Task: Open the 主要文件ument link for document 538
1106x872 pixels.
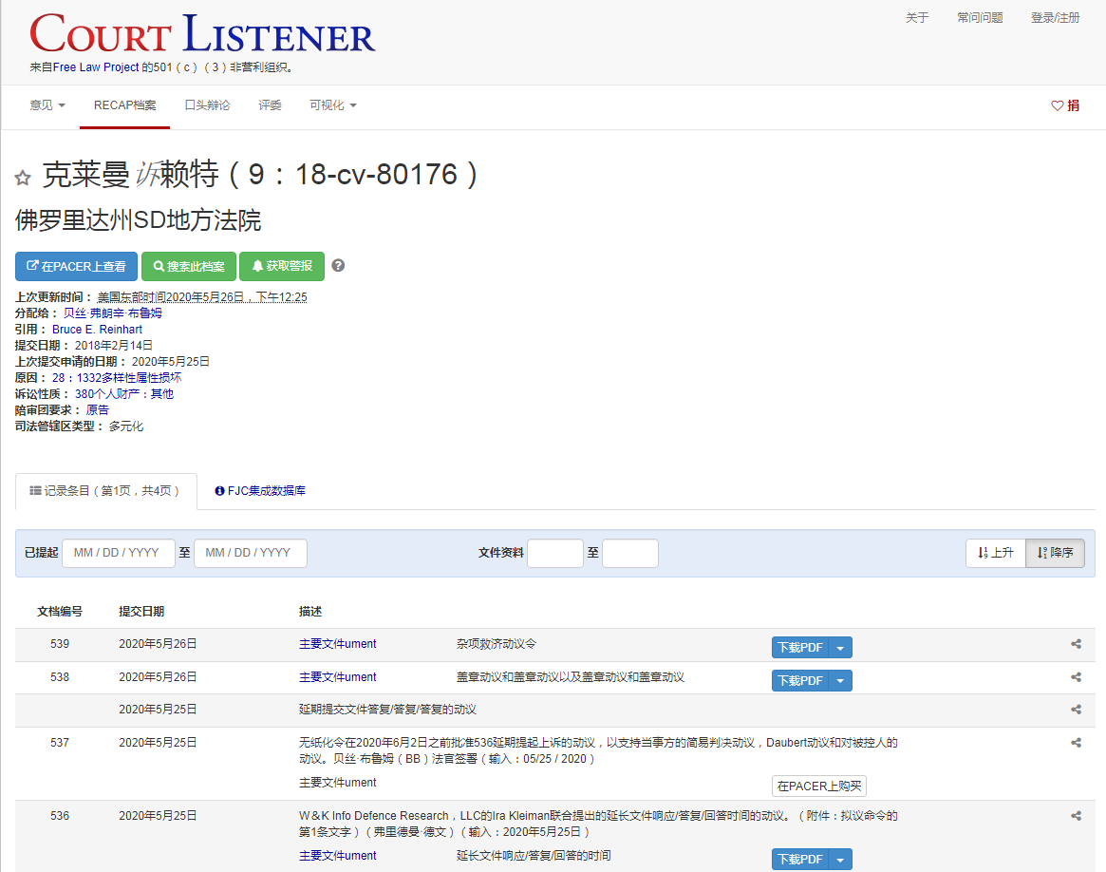Action: (x=338, y=677)
